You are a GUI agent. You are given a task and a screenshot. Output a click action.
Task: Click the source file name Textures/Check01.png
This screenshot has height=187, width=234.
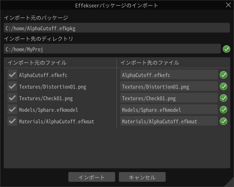click(x=46, y=98)
